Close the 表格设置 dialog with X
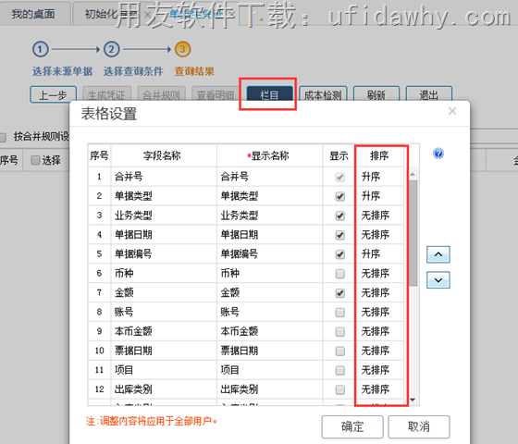Image resolution: width=518 pixels, height=444 pixels. coord(452,111)
